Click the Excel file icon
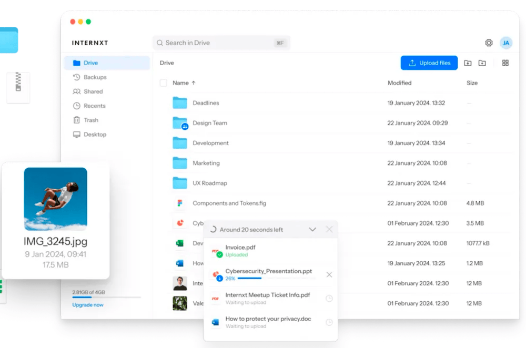Viewport: 526px width, 348px height. (180, 243)
